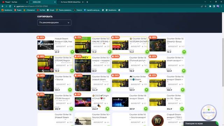The width and height of the screenshot is (224, 126).
Task: Switch to the For Honor ONLINE tab
Action: tap(71, 2)
